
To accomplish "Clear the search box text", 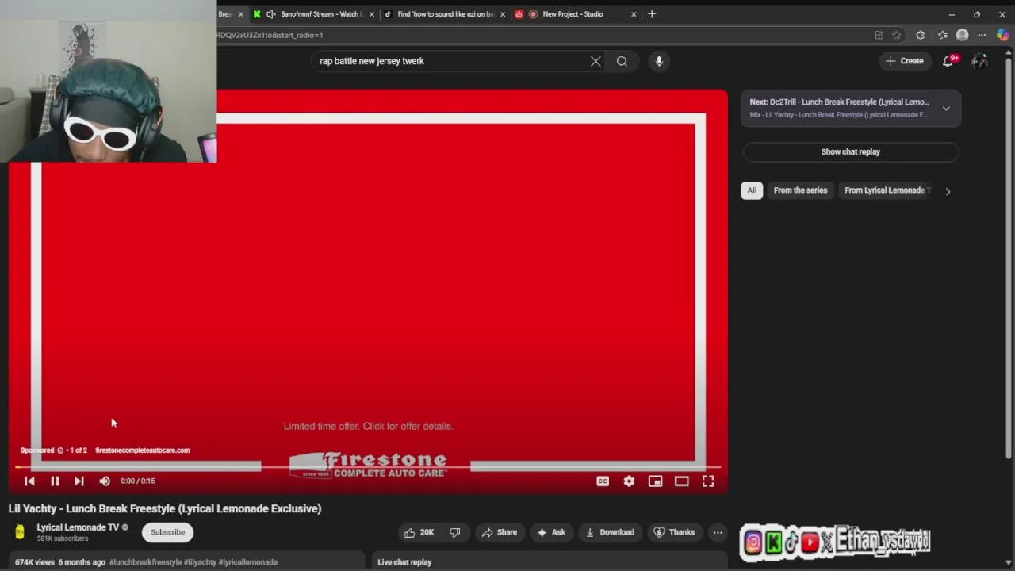I will coord(596,61).
